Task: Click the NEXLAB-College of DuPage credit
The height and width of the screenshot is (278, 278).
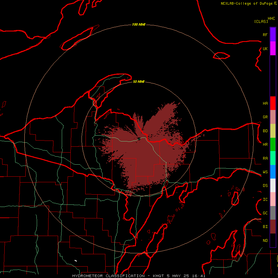Action: (x=248, y=3)
